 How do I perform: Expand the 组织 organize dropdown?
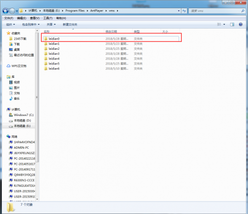click(x=11, y=24)
